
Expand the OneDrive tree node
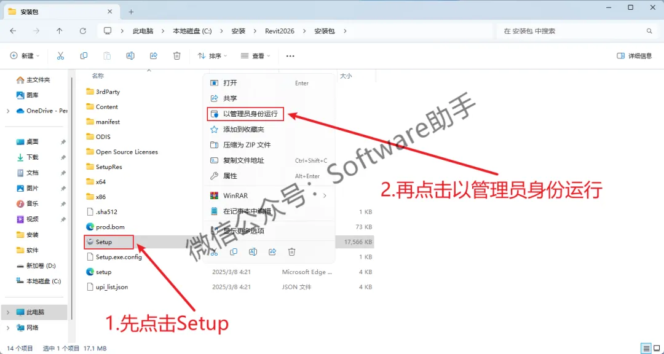click(x=7, y=111)
